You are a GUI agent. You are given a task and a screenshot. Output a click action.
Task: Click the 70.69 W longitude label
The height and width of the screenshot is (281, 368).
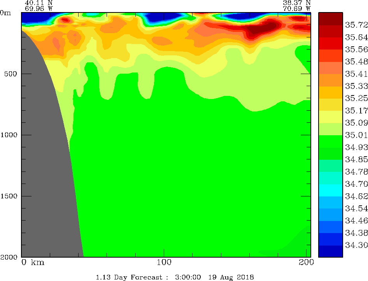pyautogui.click(x=297, y=9)
